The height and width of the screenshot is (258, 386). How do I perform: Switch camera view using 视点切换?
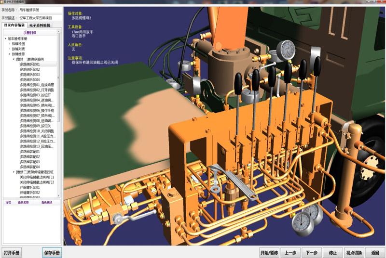[x=354, y=253]
